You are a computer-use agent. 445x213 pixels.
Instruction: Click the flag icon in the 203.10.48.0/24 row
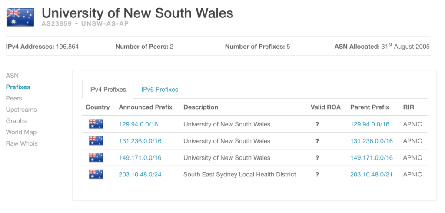click(96, 174)
